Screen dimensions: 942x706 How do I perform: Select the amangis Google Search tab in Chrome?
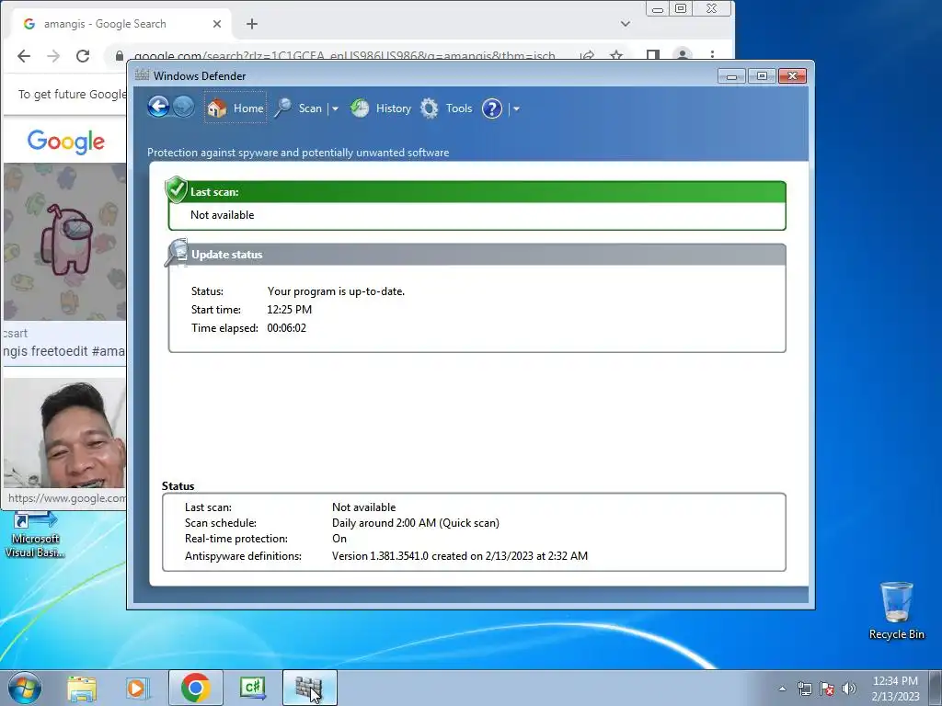click(x=121, y=24)
